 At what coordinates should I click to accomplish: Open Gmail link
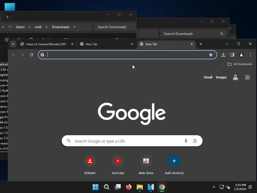(208, 77)
